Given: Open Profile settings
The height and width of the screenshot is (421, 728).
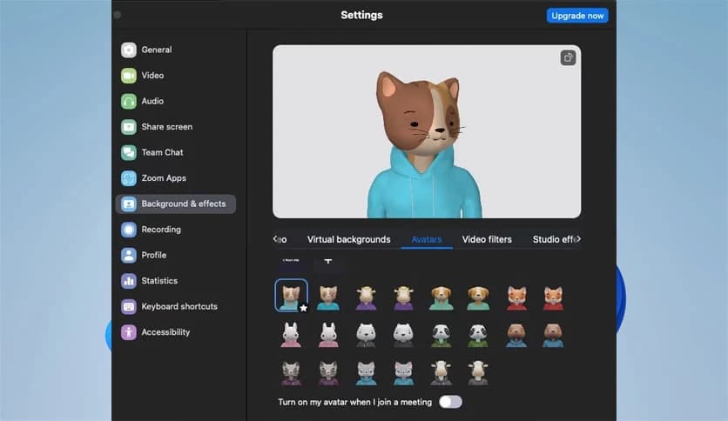Looking at the screenshot, I should (144, 255).
